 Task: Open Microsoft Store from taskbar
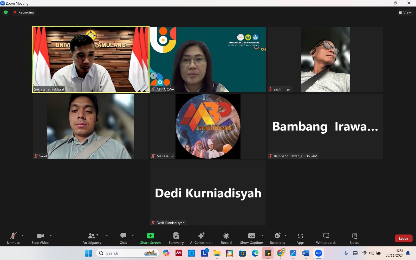242,253
